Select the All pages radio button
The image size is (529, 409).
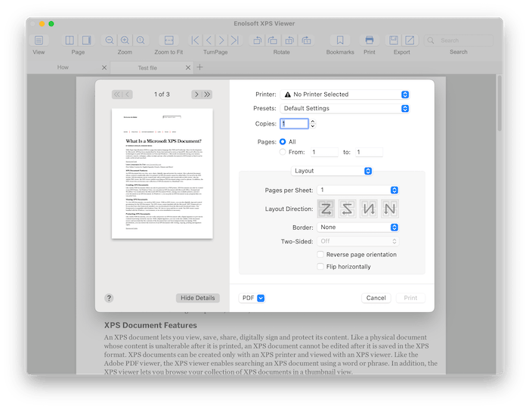point(283,141)
